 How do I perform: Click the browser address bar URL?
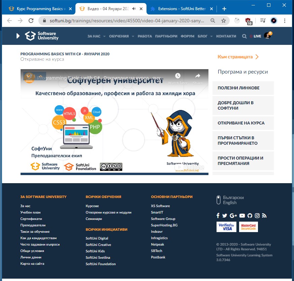pos(127,21)
